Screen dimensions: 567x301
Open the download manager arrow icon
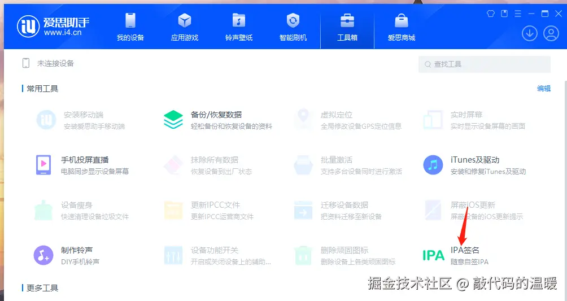pyautogui.click(x=529, y=33)
